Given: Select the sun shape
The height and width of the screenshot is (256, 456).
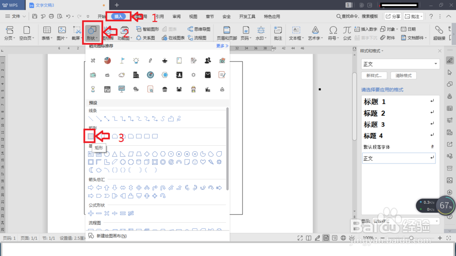Looking at the screenshot, I should point(219,162).
